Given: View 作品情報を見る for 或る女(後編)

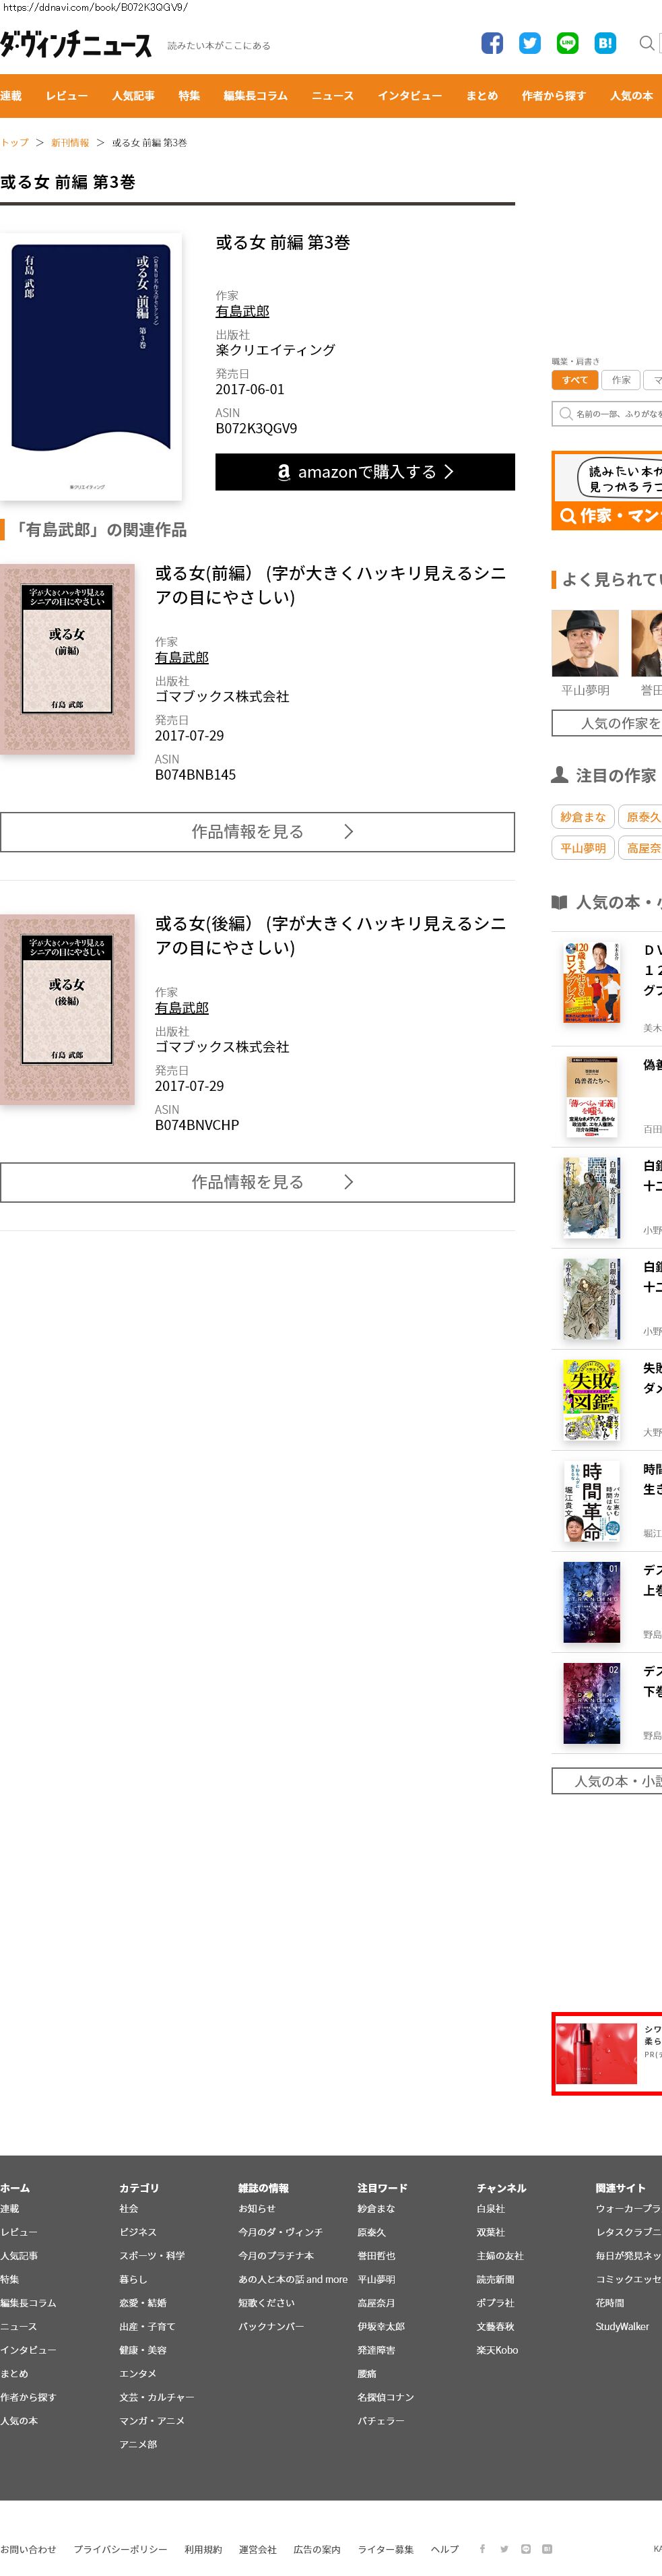Looking at the screenshot, I should (257, 1182).
